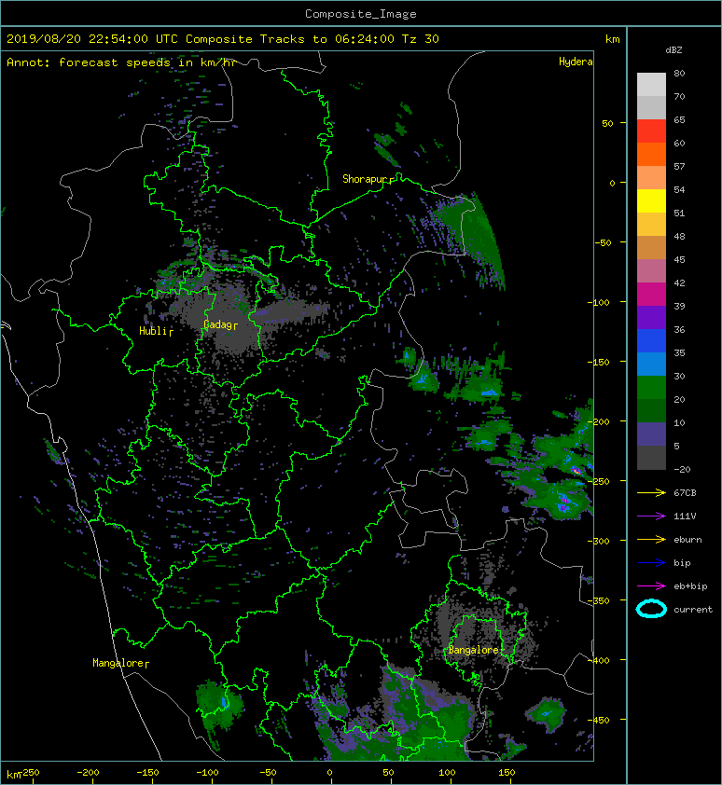Click the -200 tick on vertical km axis
Screen dimensions: 722x785
(599, 421)
